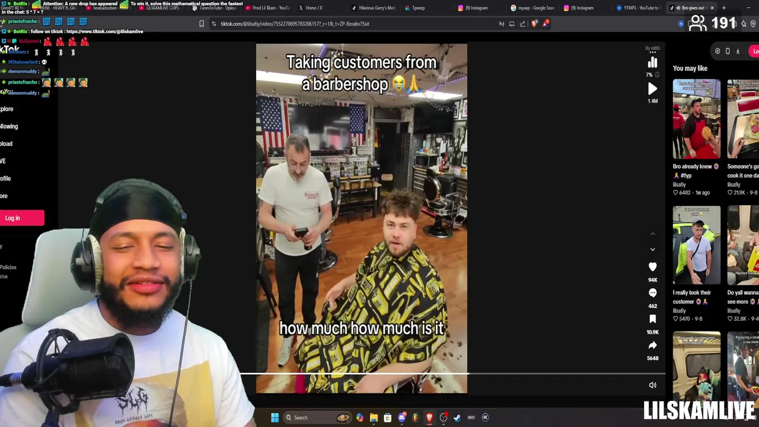Click the 'I really took their customer' title
Screen dimensions: 759x427
tap(692, 297)
